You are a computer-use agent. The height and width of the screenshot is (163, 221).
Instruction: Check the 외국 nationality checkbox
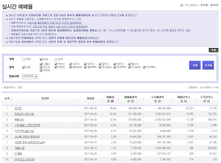pyautogui.click(x=56, y=59)
